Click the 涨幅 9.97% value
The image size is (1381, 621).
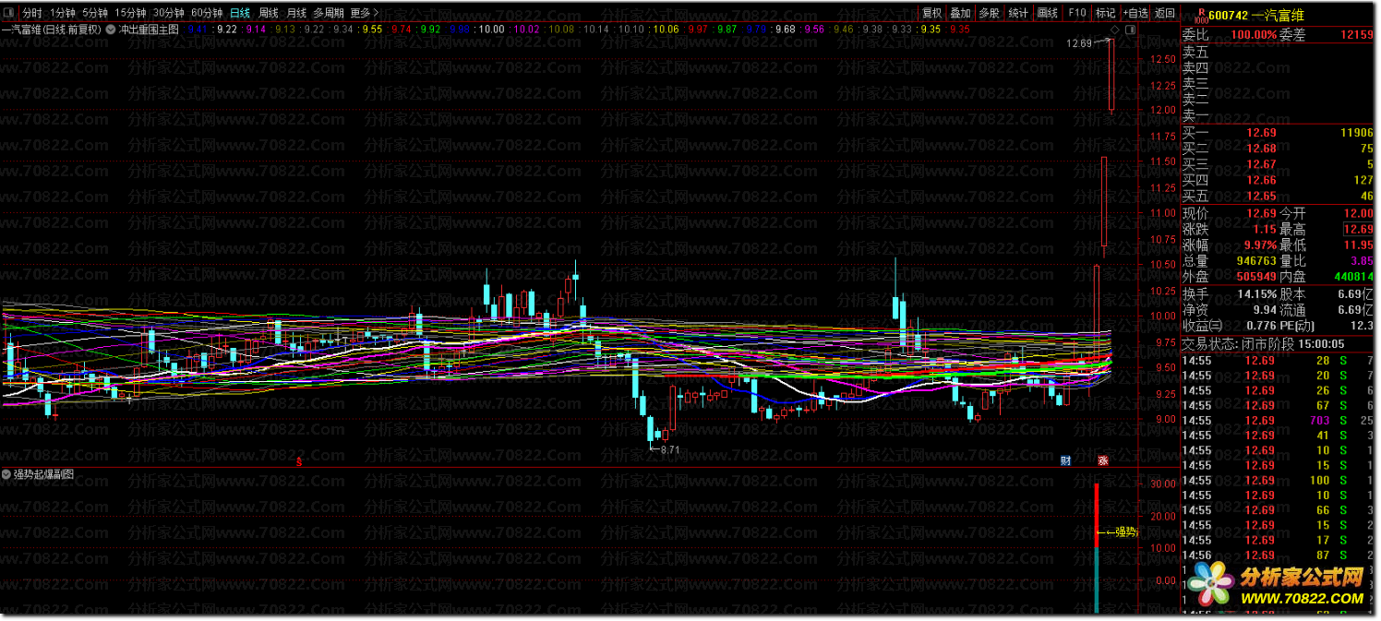tap(1260, 245)
